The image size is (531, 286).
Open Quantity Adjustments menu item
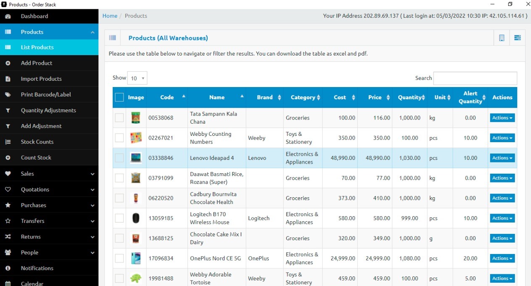coord(49,111)
